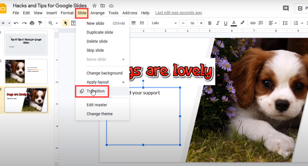308x166 pixels.
Task: Click the Last edit was seconds ago link
Action: (x=179, y=12)
